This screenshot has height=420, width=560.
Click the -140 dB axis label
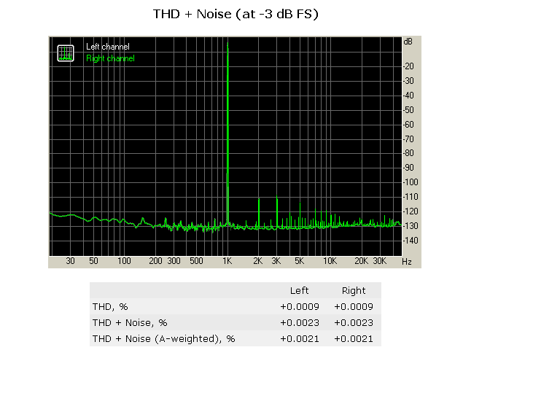[x=411, y=241]
